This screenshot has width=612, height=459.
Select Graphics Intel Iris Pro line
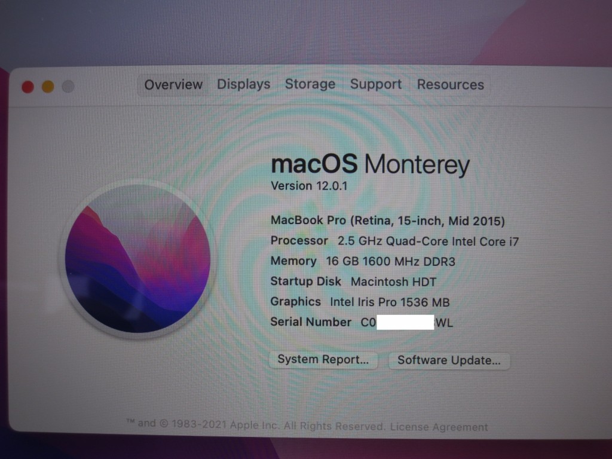coord(360,302)
